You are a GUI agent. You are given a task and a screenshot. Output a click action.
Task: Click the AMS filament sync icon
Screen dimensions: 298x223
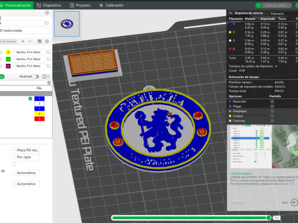[40, 42]
